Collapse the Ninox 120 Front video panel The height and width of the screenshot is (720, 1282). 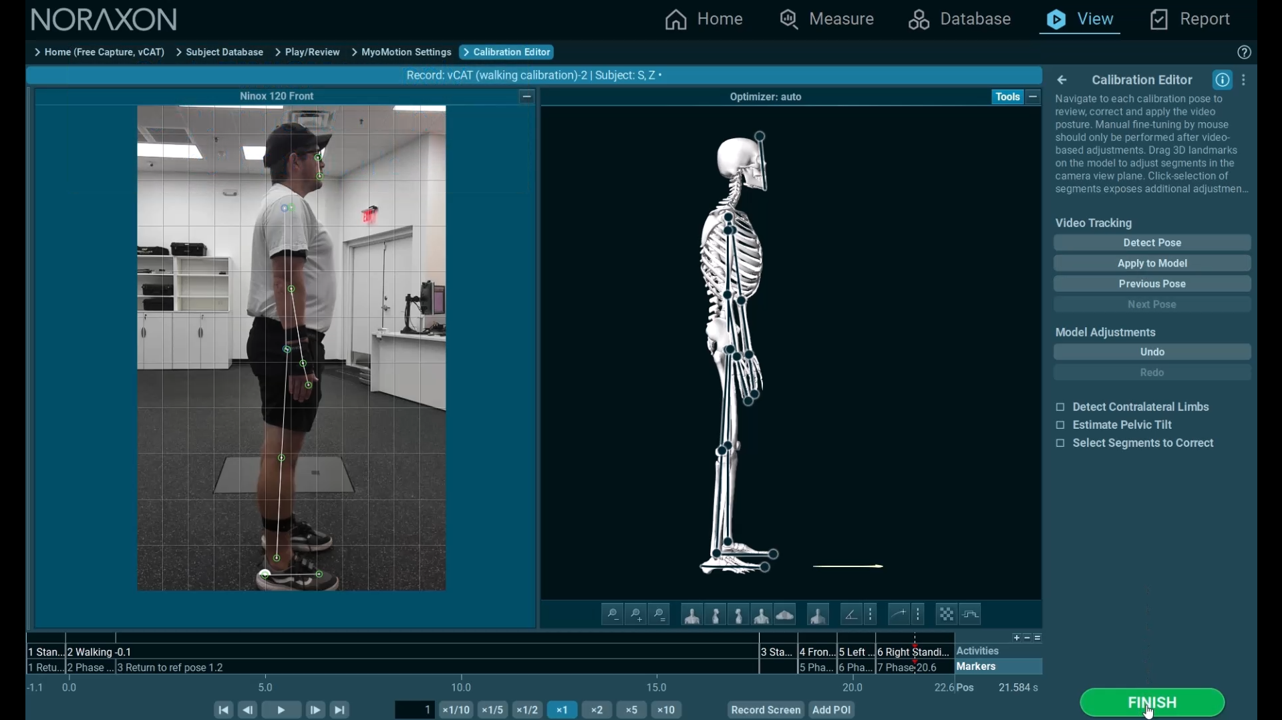[x=526, y=97]
